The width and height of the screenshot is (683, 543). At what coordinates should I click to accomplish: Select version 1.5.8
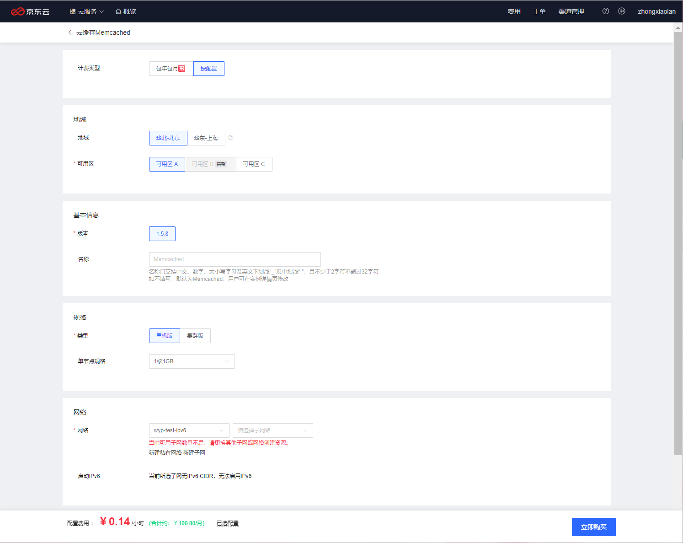[x=162, y=234]
